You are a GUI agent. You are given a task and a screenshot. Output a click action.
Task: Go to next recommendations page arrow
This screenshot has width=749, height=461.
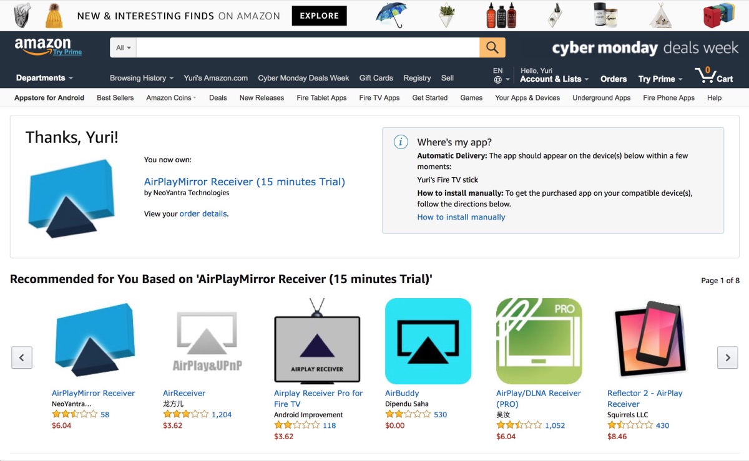[x=727, y=357]
